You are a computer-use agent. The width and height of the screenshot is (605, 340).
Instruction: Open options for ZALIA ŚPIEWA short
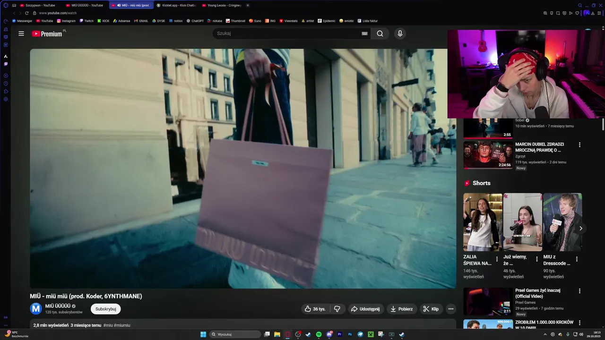(x=497, y=259)
